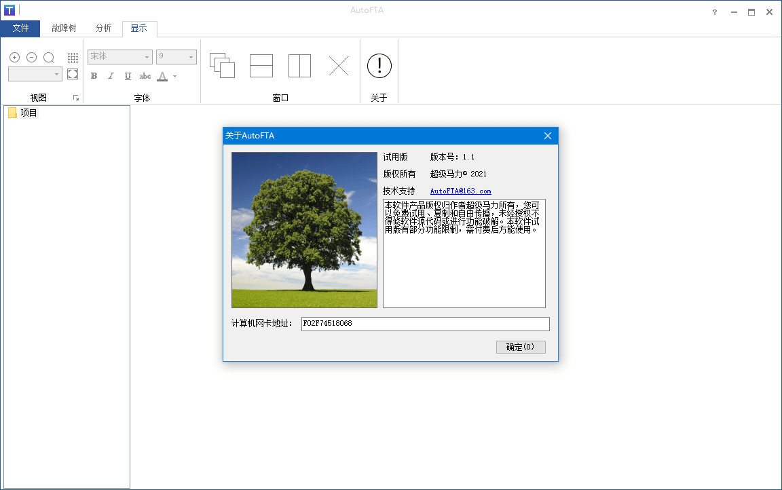782x490 pixels.
Task: Toggle italic text formatting
Action: 111,76
